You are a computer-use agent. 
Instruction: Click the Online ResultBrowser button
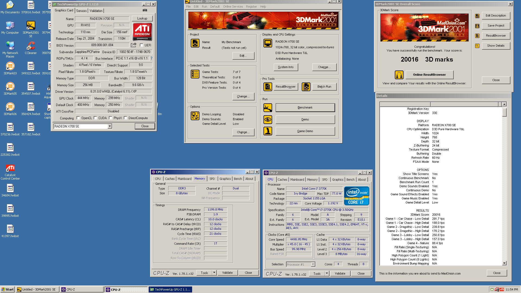pos(429,75)
